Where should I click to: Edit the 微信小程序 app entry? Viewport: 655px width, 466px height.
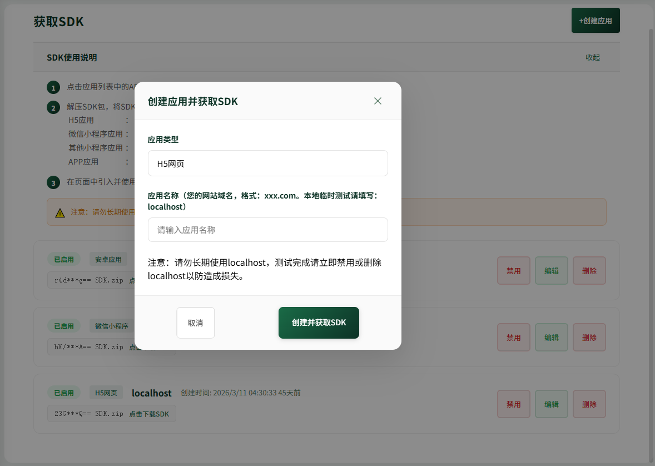pyautogui.click(x=551, y=337)
